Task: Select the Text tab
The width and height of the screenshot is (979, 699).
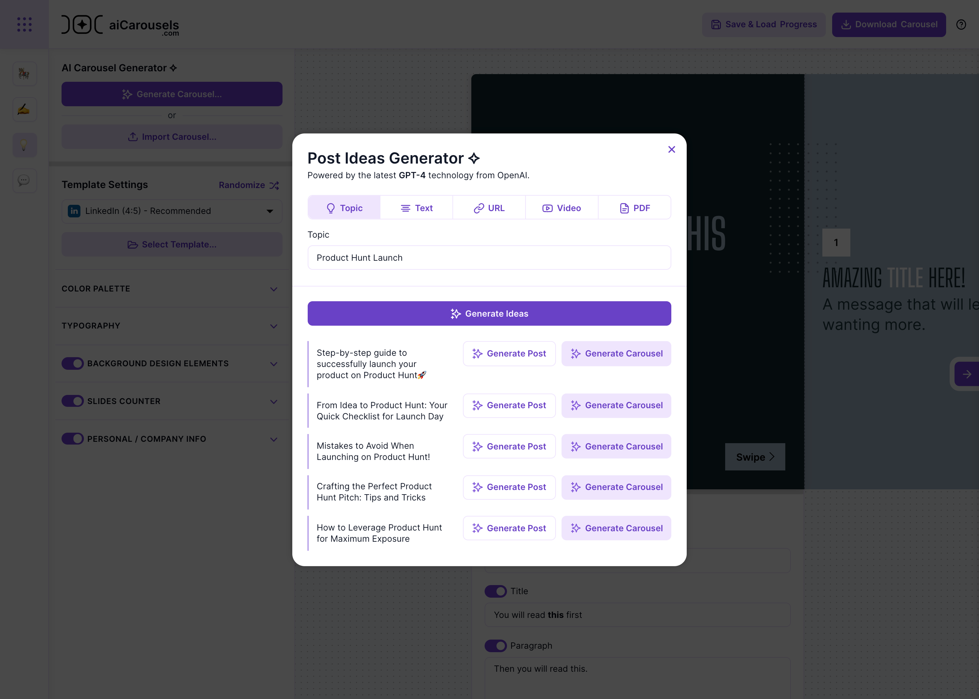Action: coord(416,208)
